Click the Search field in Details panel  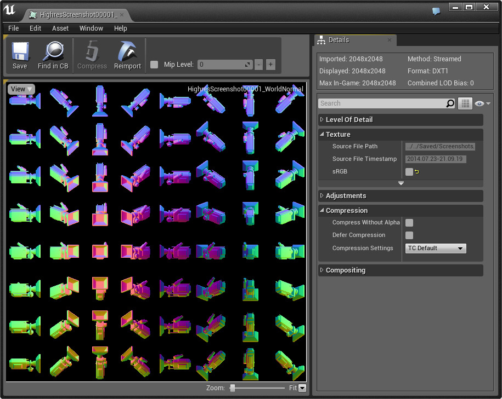[381, 103]
